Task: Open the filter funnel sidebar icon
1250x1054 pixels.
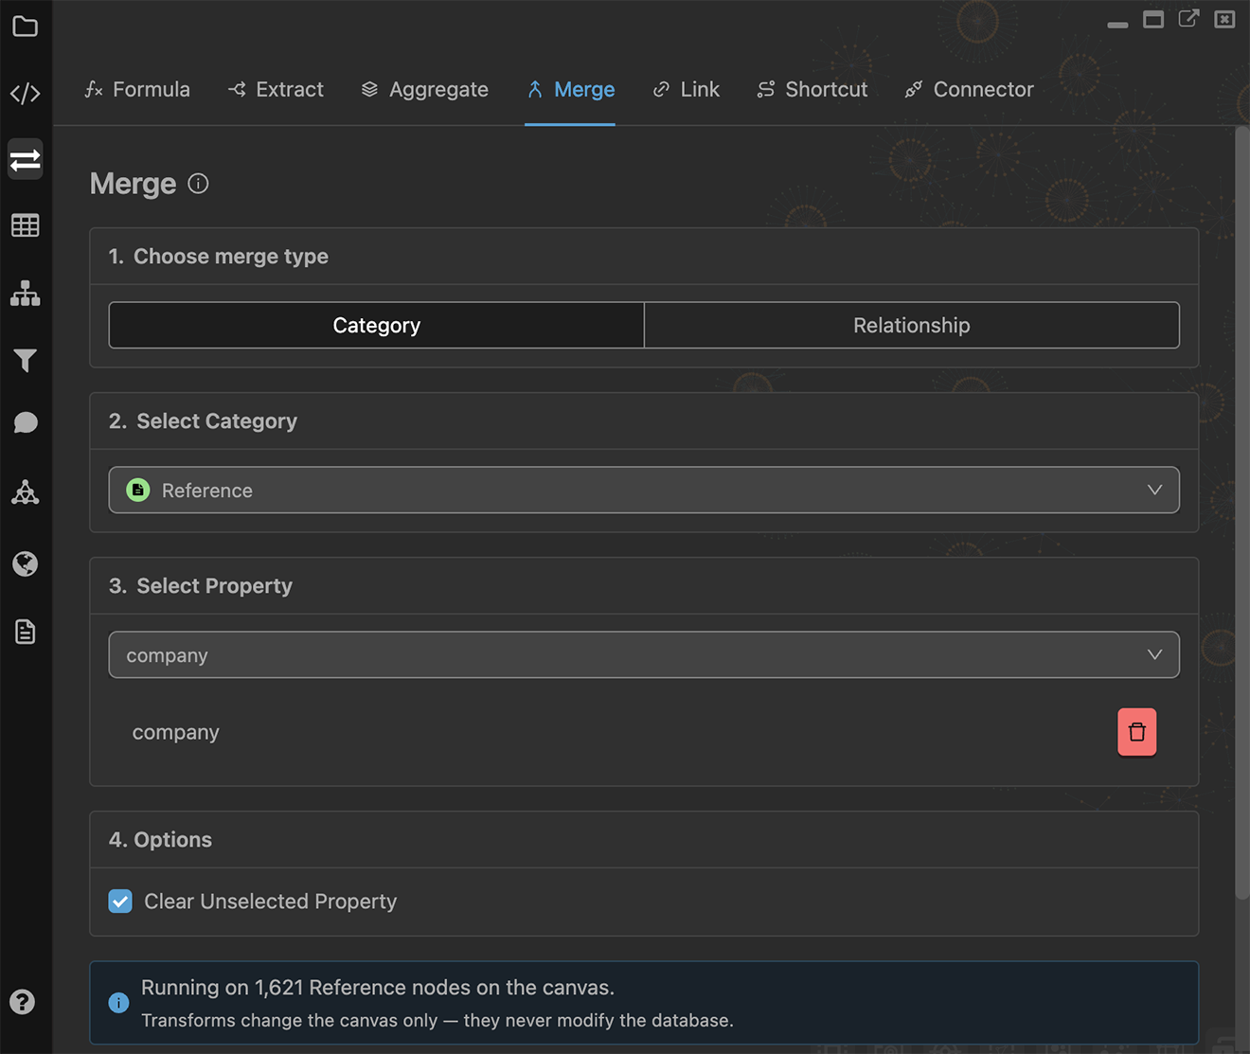Action: click(26, 360)
